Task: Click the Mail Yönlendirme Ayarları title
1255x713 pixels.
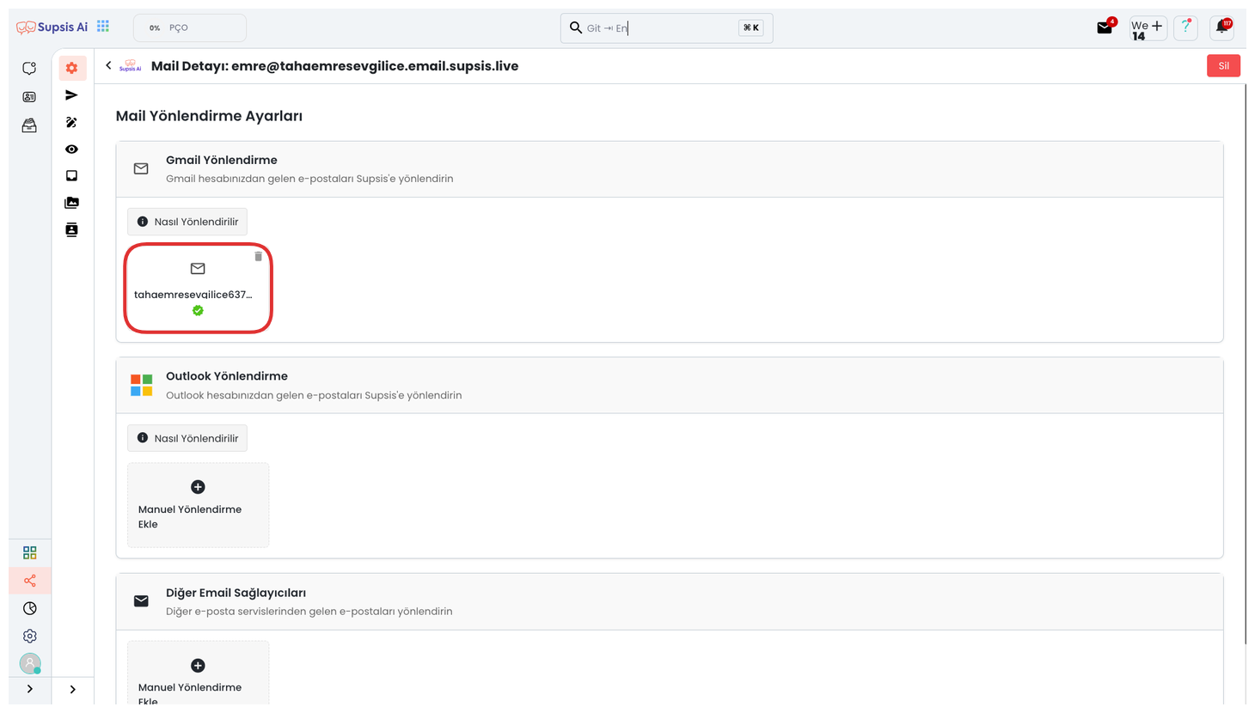Action: click(x=209, y=116)
